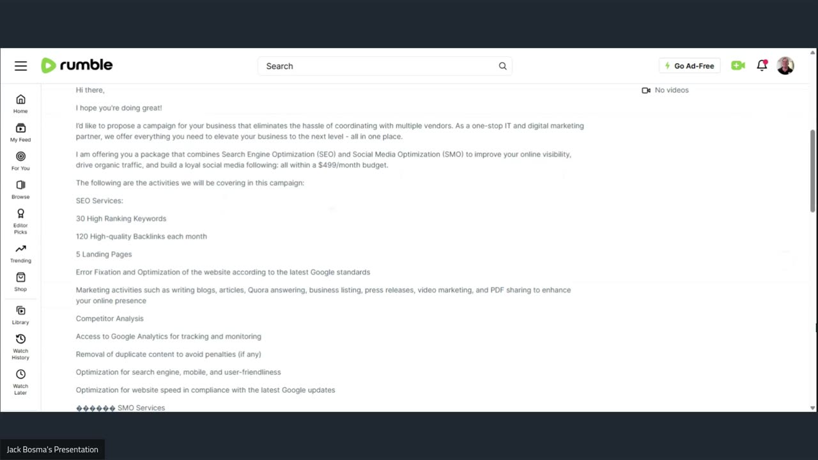Screen dimensions: 818x460
Task: Open the user profile avatar
Action: pyautogui.click(x=785, y=66)
